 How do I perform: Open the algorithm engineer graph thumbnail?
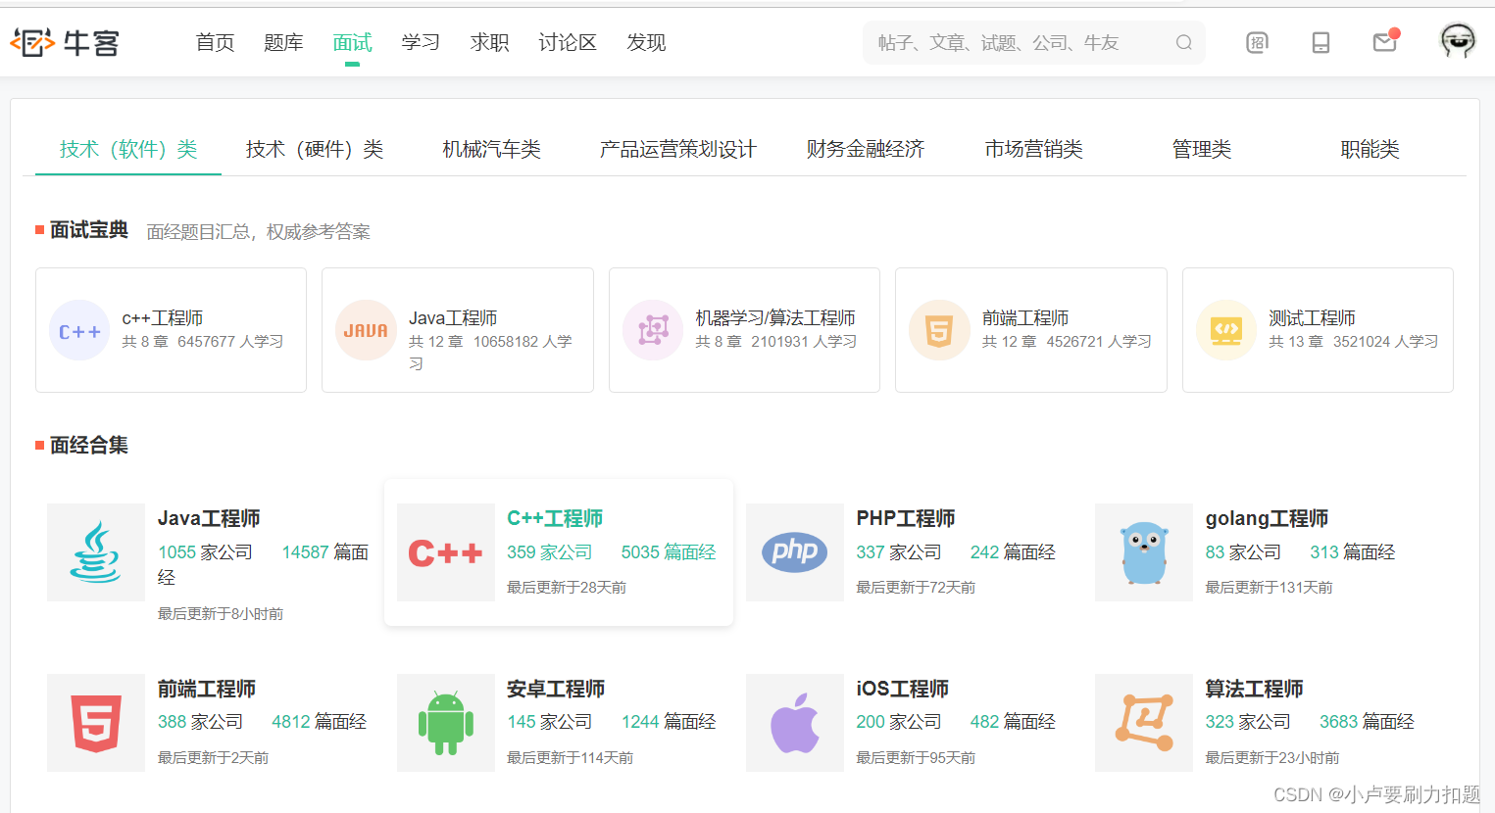point(1144,723)
